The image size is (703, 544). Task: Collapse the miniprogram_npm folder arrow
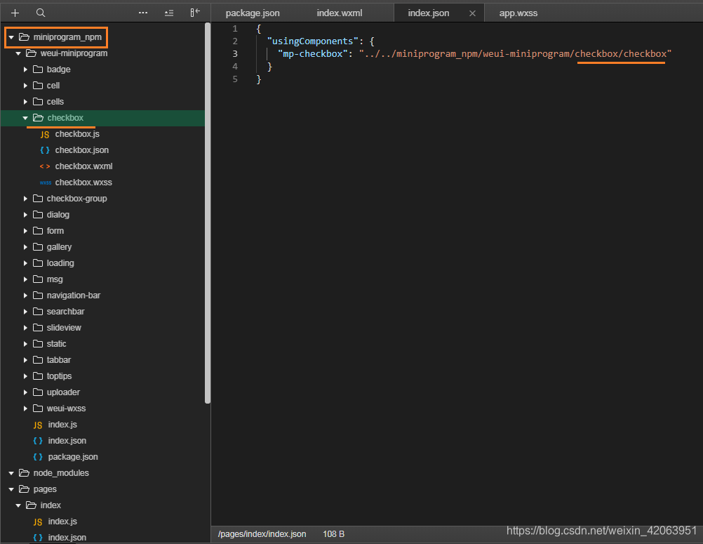click(11, 37)
